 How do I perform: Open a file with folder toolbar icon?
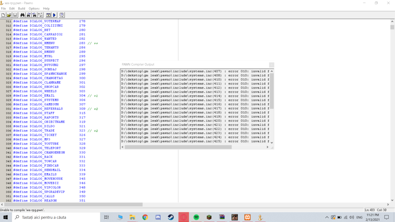[9, 15]
